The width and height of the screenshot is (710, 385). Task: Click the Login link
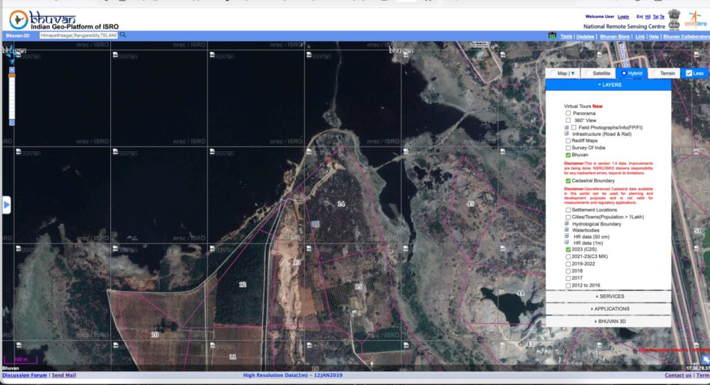pos(623,17)
